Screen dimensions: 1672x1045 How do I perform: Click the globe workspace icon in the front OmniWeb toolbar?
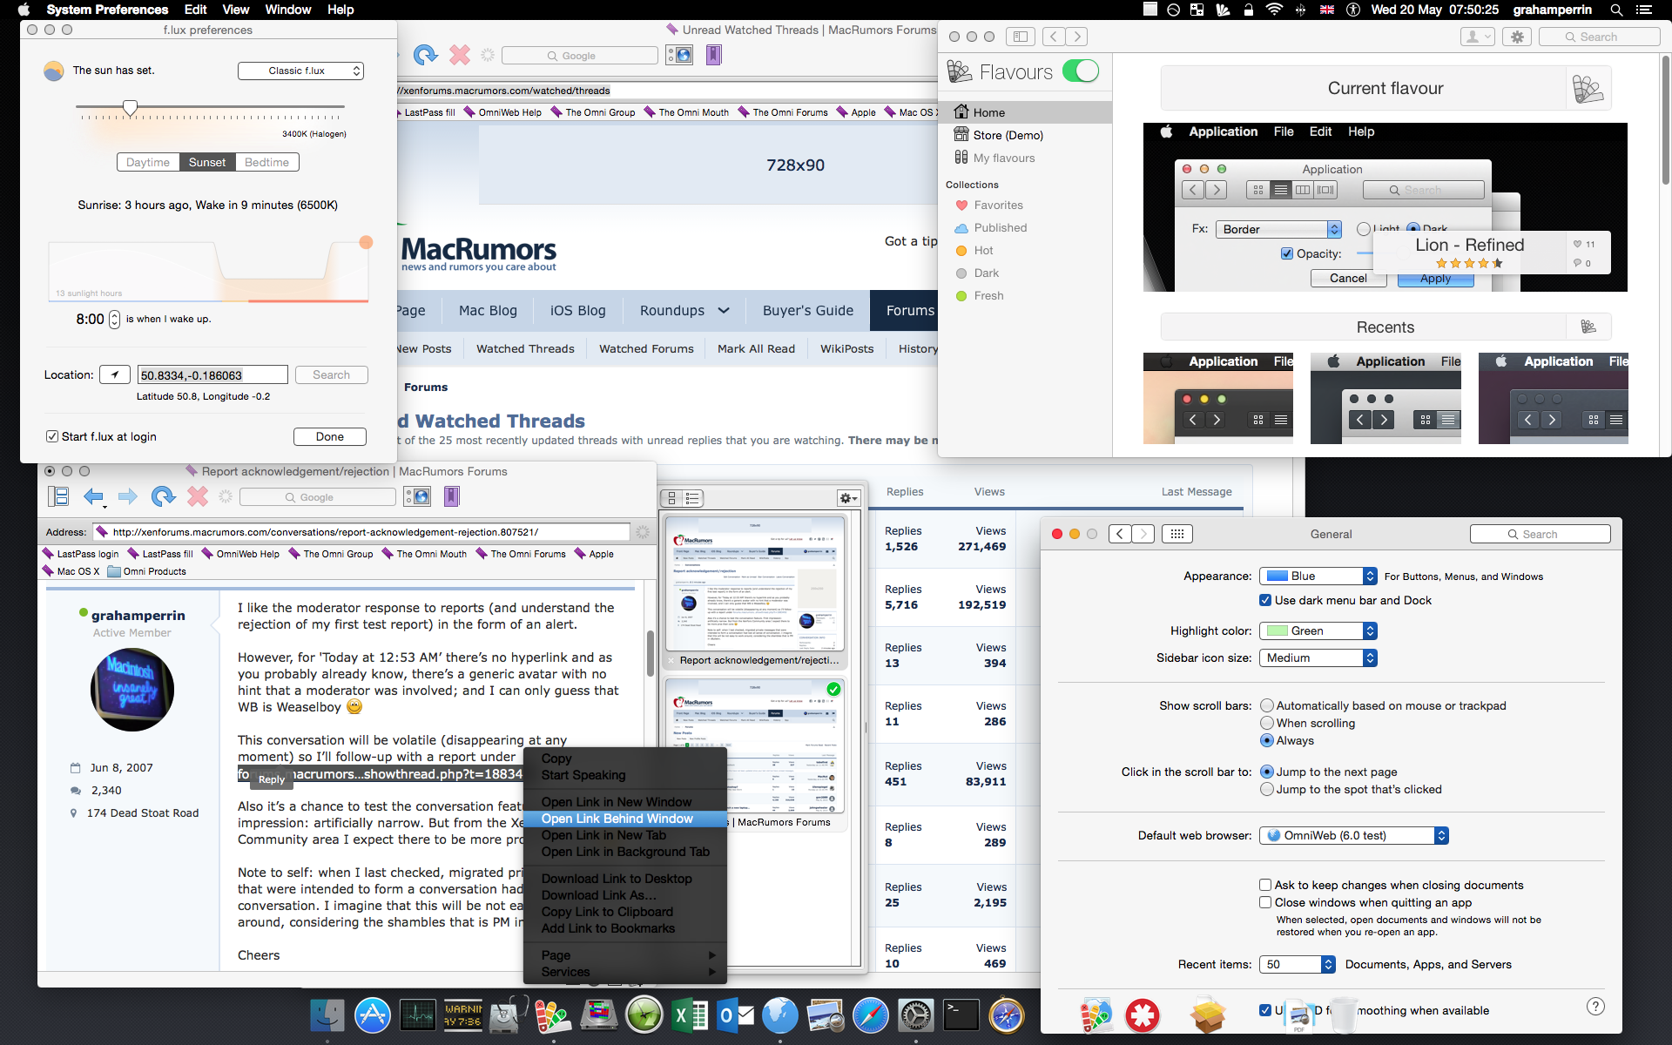(417, 496)
